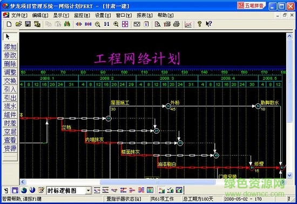Create a new file with the blank page icon
Viewport: 297px width, 204px height.
tap(9, 24)
